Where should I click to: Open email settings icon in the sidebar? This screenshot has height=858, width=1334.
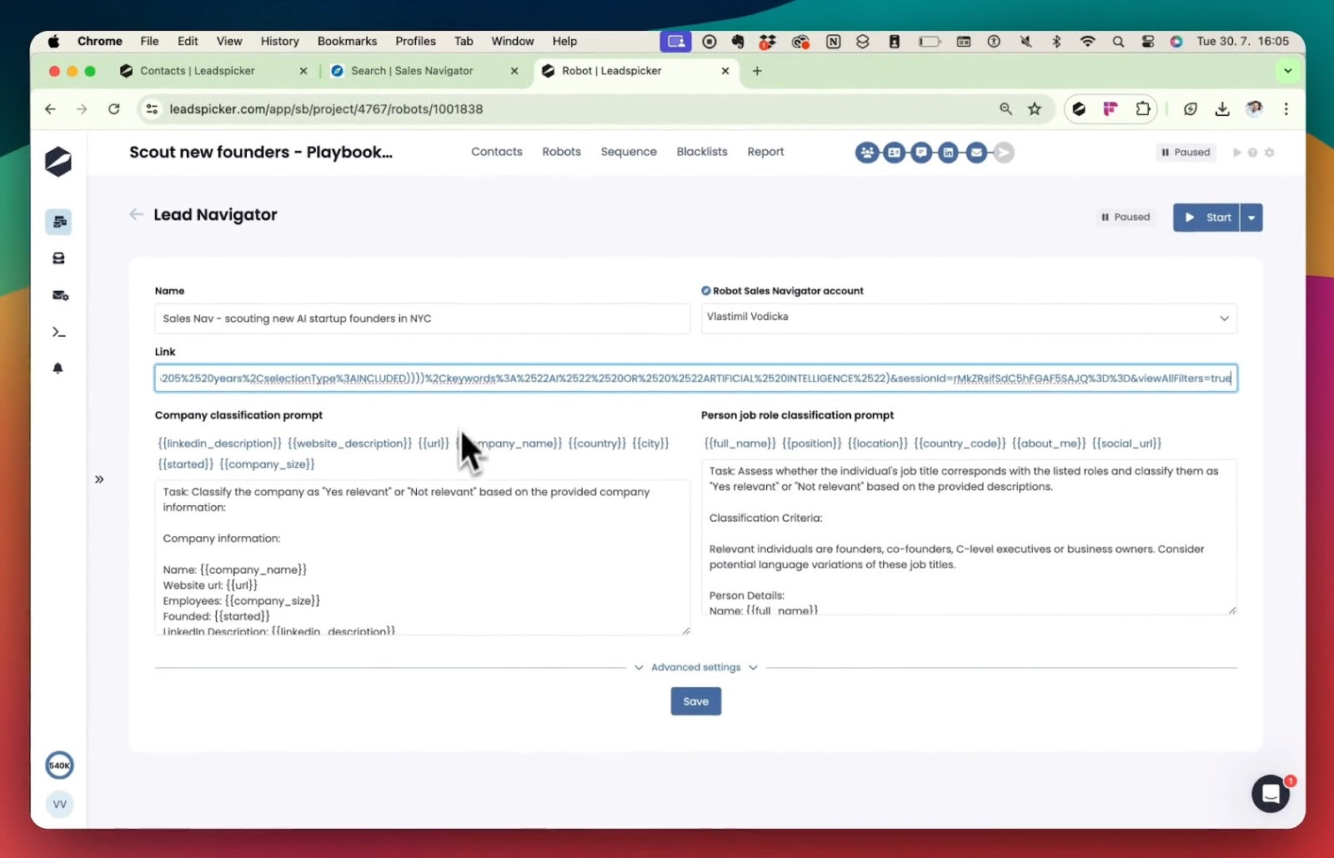point(58,295)
